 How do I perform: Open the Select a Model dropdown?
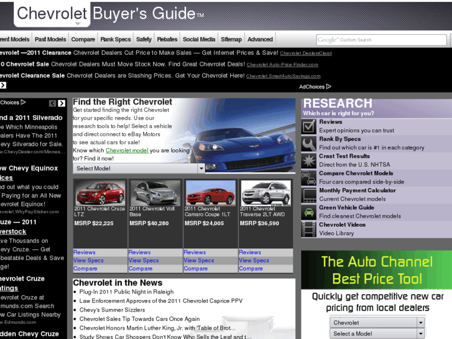(x=377, y=333)
